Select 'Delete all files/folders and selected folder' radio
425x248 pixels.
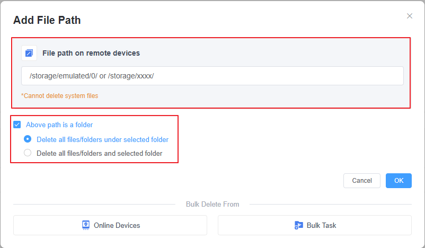pos(28,153)
